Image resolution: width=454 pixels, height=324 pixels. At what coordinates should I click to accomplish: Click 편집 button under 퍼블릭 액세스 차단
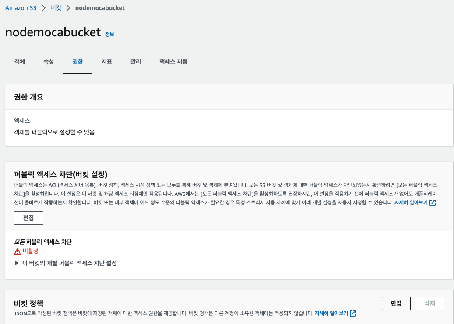pyautogui.click(x=28, y=218)
